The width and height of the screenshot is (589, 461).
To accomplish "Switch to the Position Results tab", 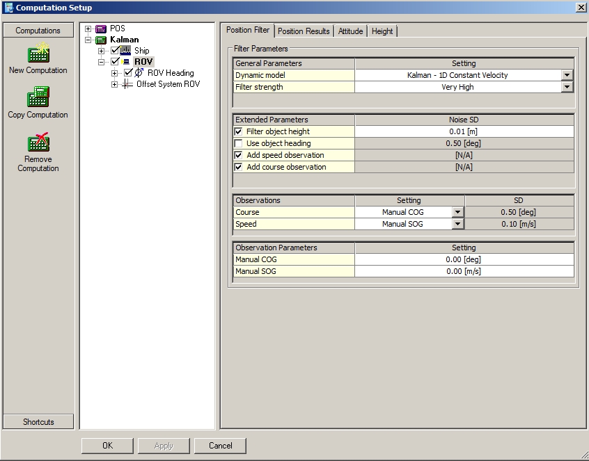I will point(304,31).
